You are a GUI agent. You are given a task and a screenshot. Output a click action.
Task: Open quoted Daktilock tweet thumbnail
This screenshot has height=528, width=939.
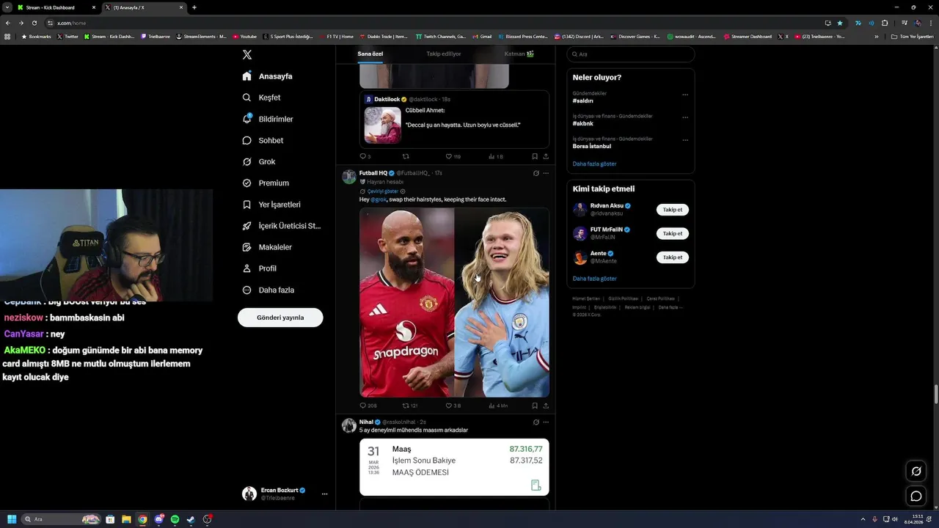382,125
